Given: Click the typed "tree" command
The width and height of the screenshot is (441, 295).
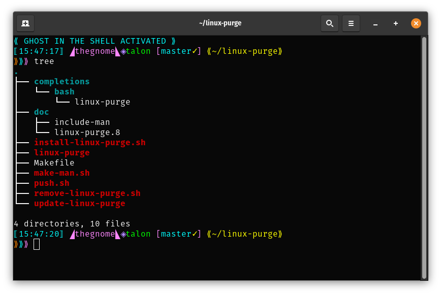Looking at the screenshot, I should [44, 61].
